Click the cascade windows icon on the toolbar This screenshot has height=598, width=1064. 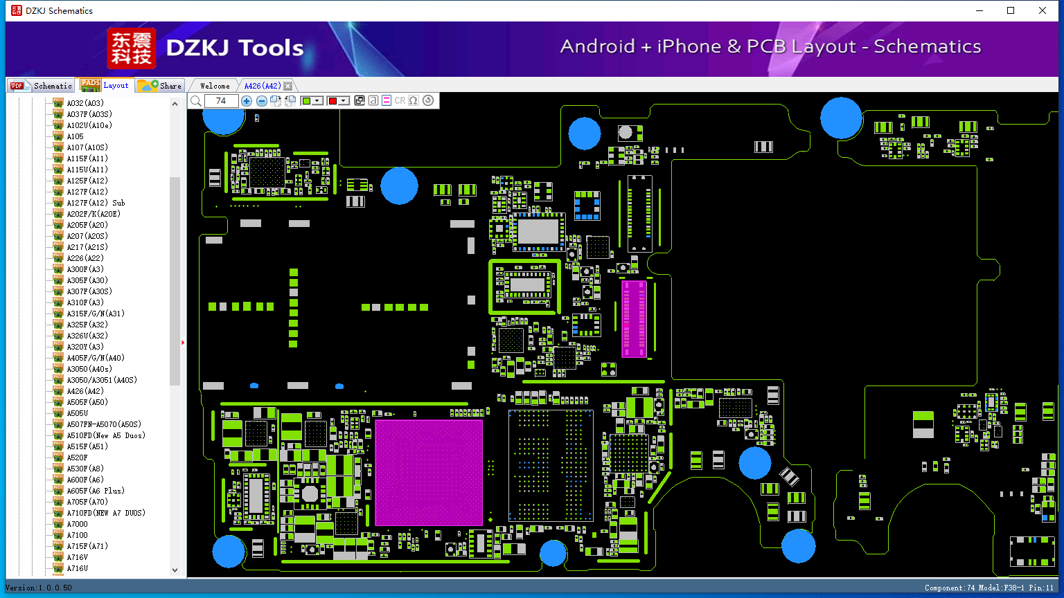coord(360,100)
